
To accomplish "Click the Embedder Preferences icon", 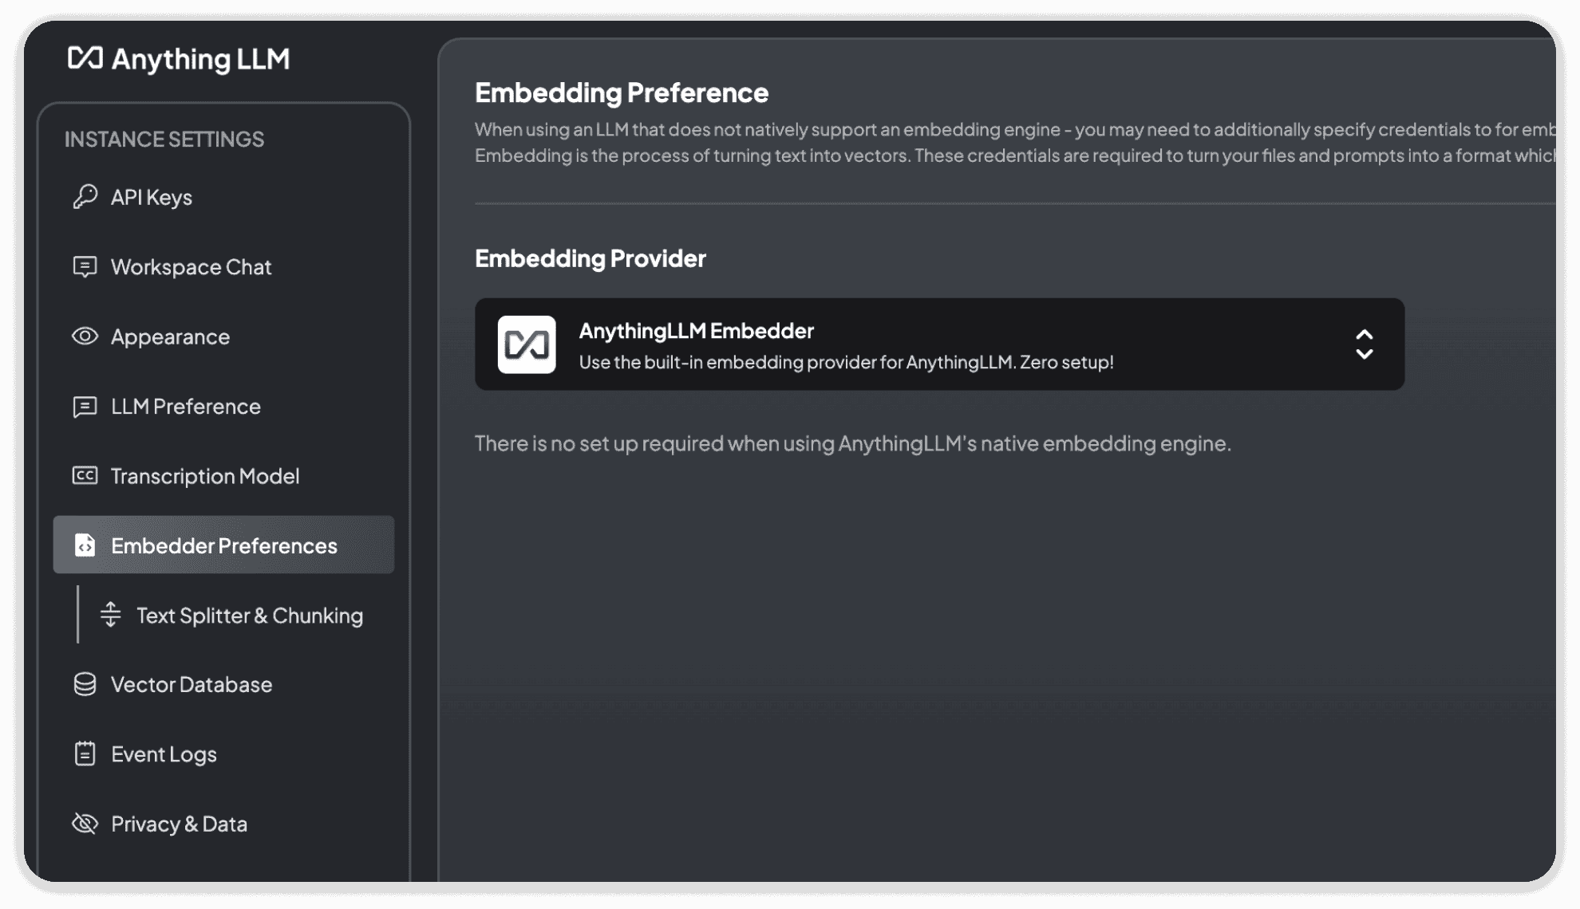I will coord(85,545).
